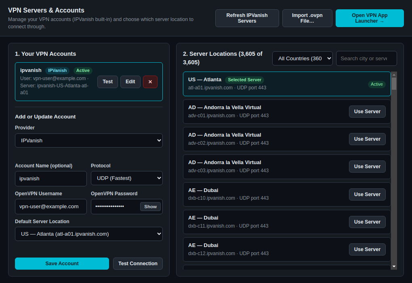Click Import .ovpn File button
412x283 pixels.
point(307,18)
